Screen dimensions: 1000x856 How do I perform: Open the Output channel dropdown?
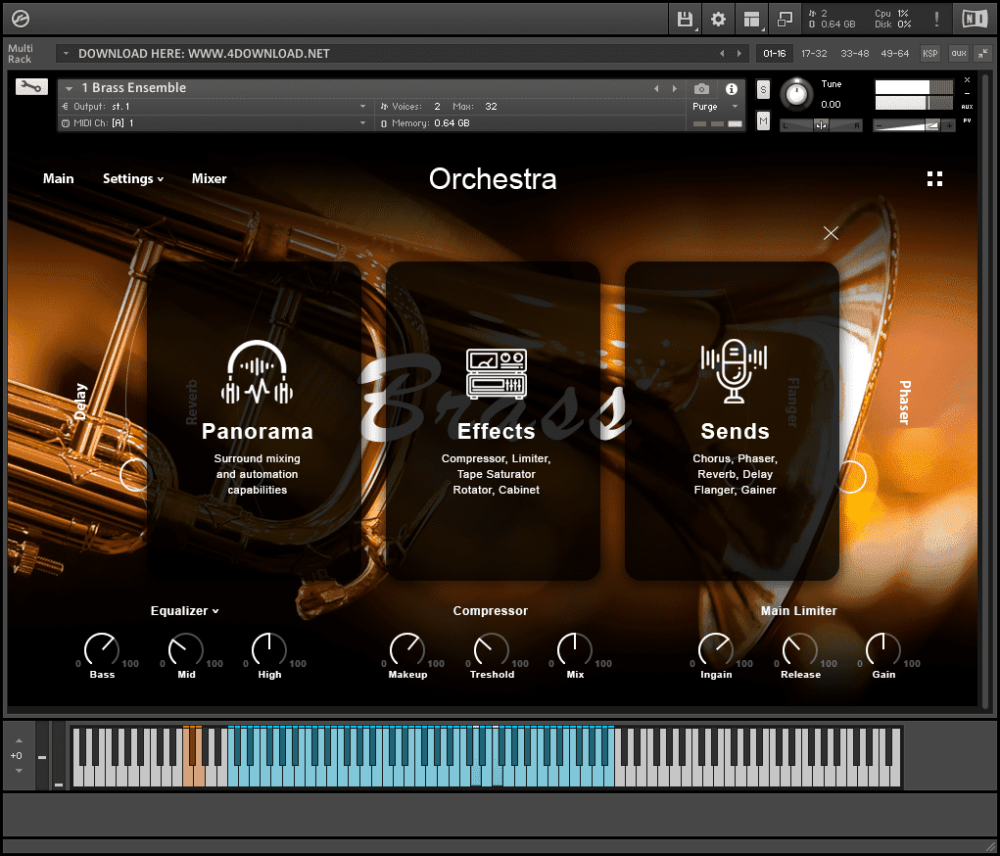[360, 105]
